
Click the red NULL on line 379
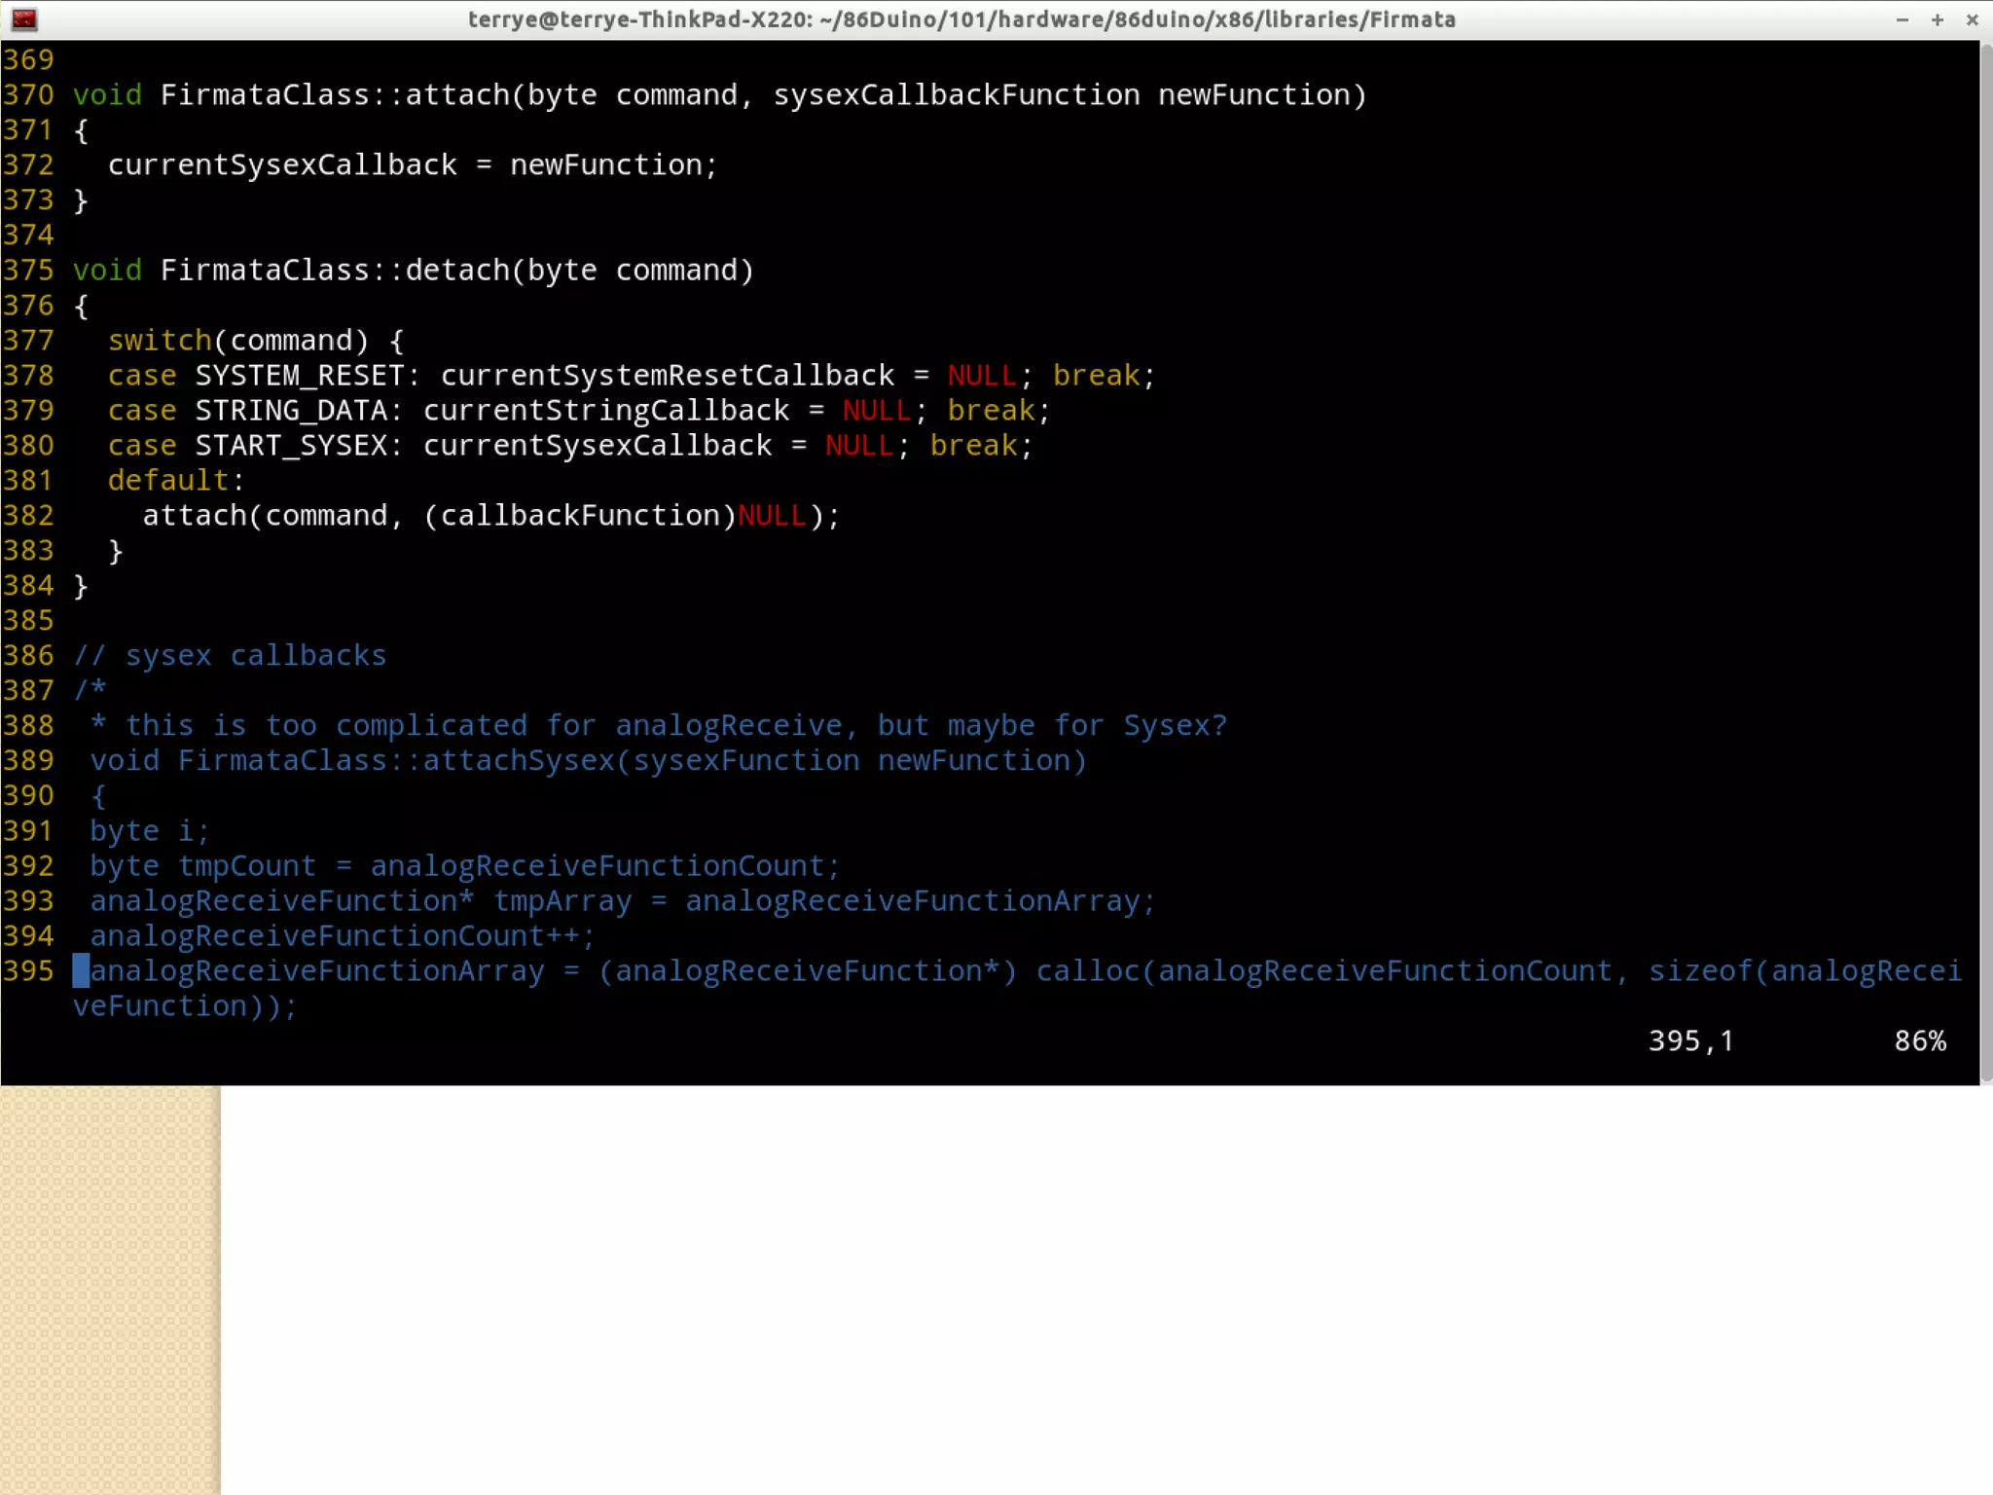[877, 411]
